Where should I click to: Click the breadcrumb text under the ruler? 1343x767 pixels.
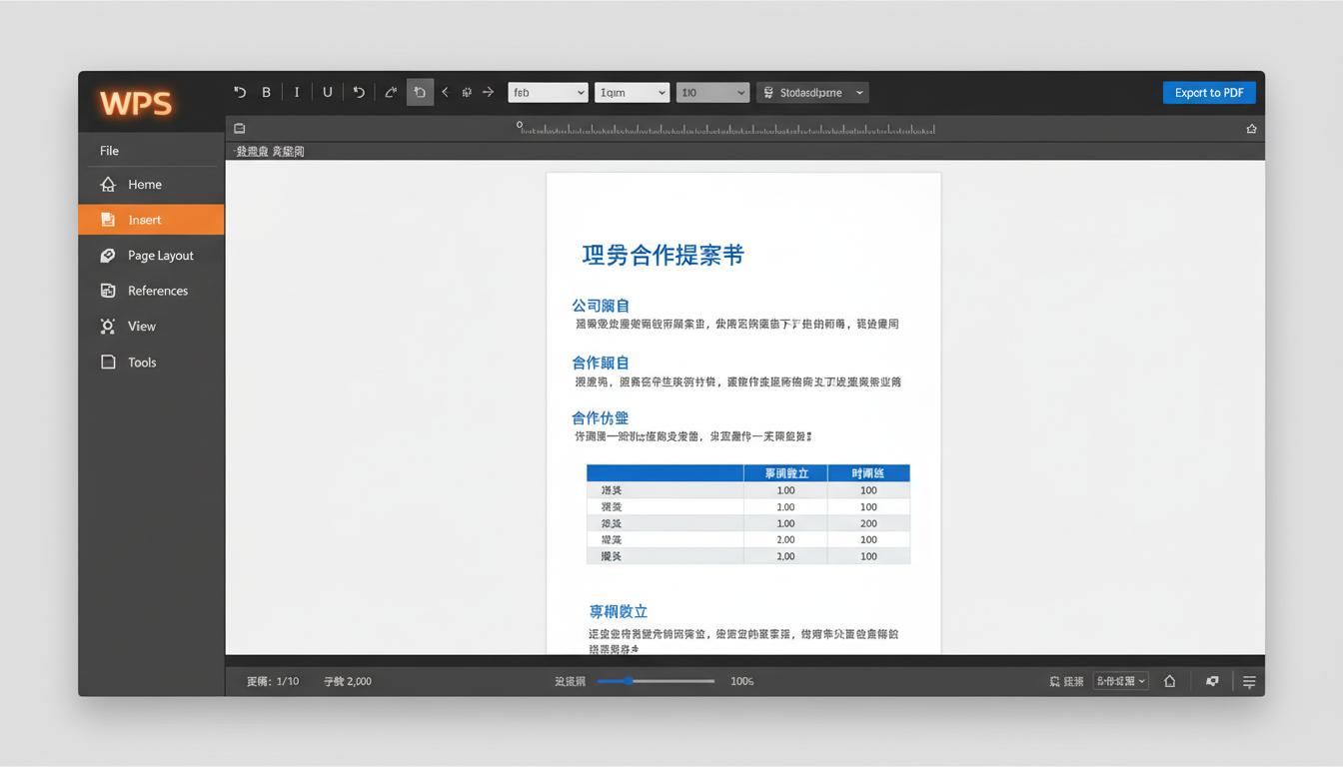tap(270, 151)
